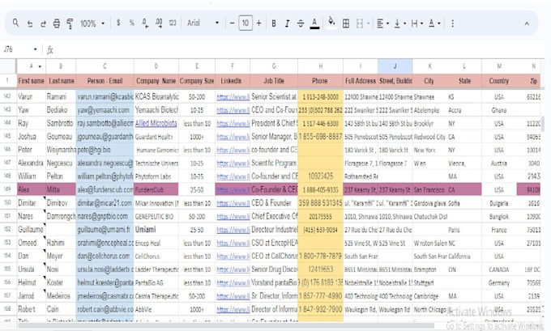Click the Umiami company cell
Image resolution: width=551 pixels, height=331 pixels.
[x=156, y=230]
